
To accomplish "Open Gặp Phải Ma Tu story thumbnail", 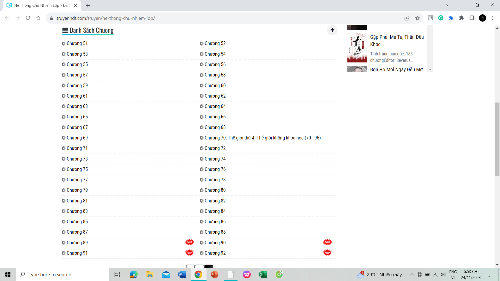I will (357, 48).
